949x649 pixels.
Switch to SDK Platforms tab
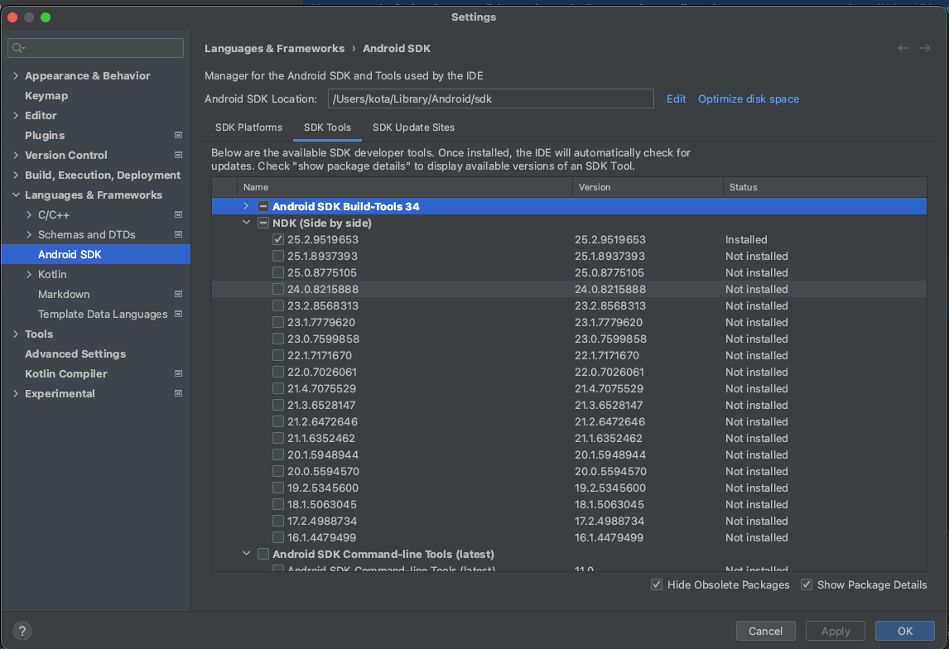point(248,127)
